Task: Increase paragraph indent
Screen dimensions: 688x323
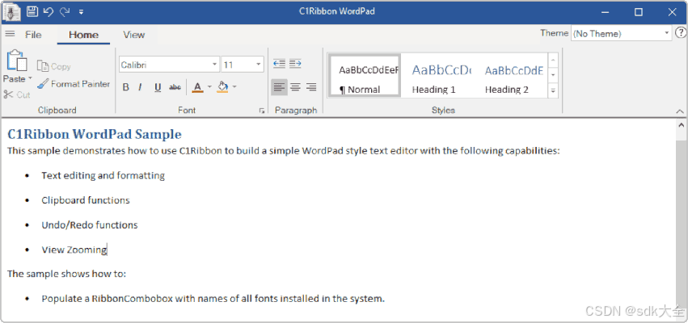Action: click(295, 64)
